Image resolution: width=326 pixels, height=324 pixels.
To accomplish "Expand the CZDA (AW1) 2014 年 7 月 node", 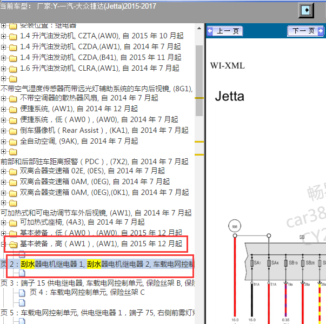I will coord(3,47).
